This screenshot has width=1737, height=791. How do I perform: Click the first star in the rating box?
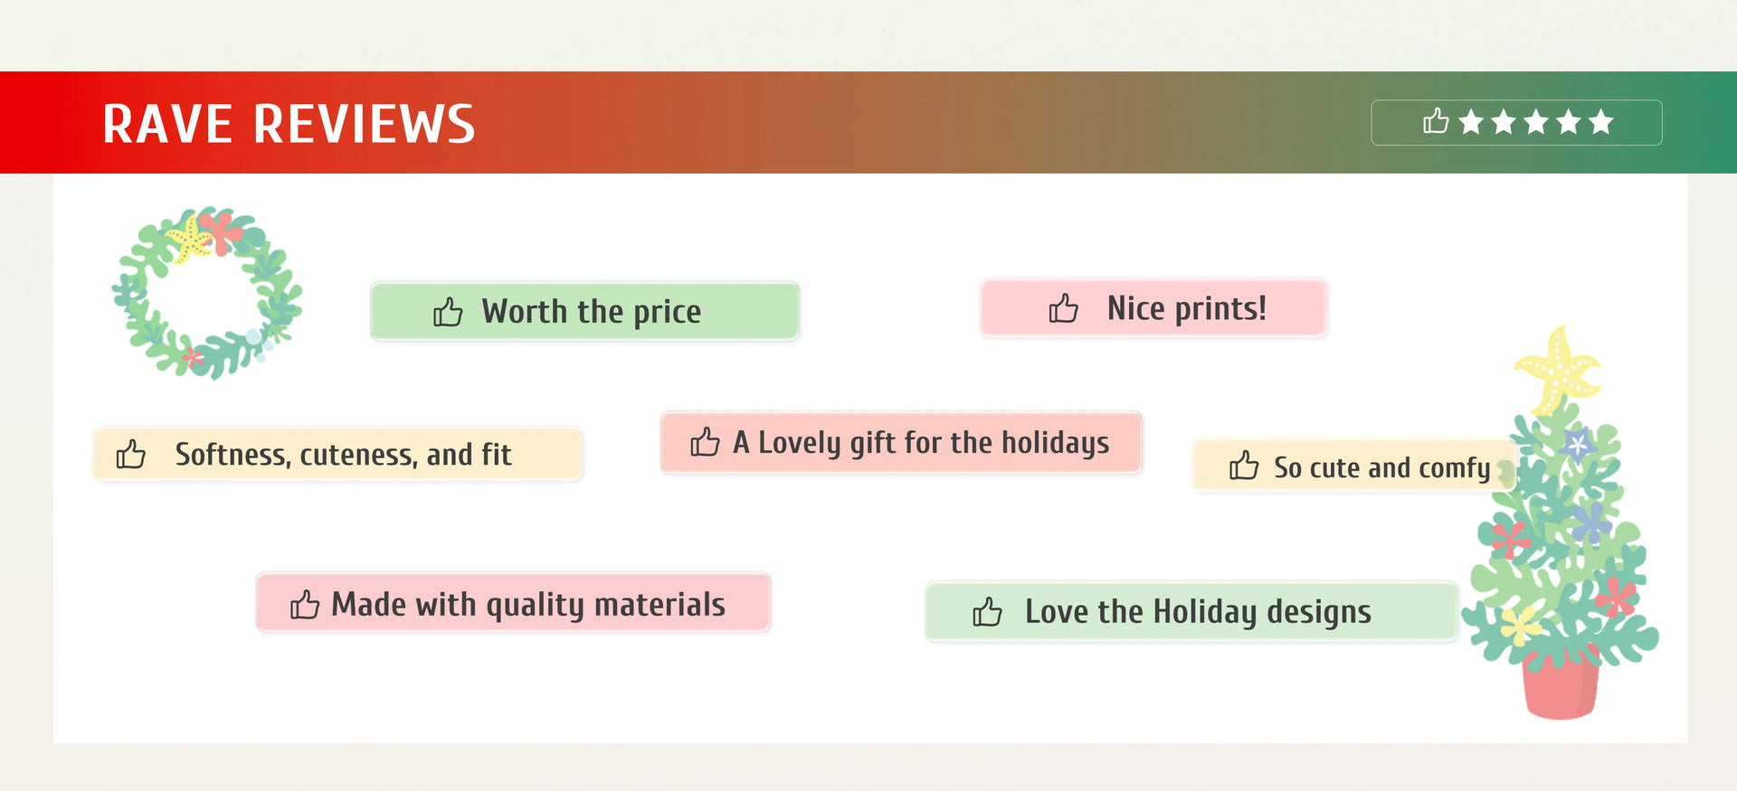[1472, 121]
